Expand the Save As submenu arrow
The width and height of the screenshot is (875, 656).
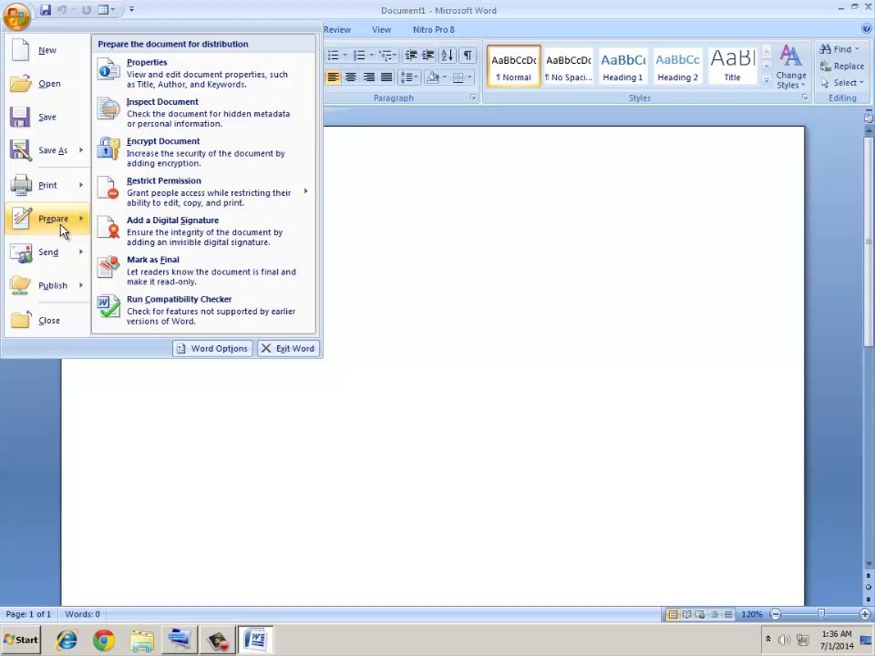coord(81,150)
